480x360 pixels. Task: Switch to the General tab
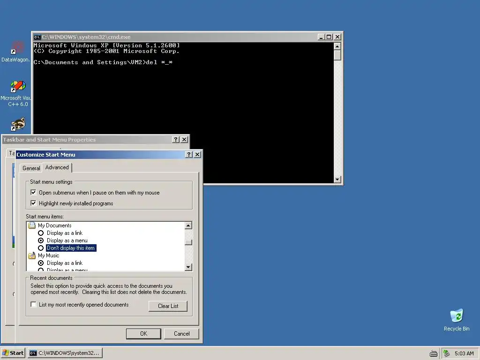click(x=31, y=168)
